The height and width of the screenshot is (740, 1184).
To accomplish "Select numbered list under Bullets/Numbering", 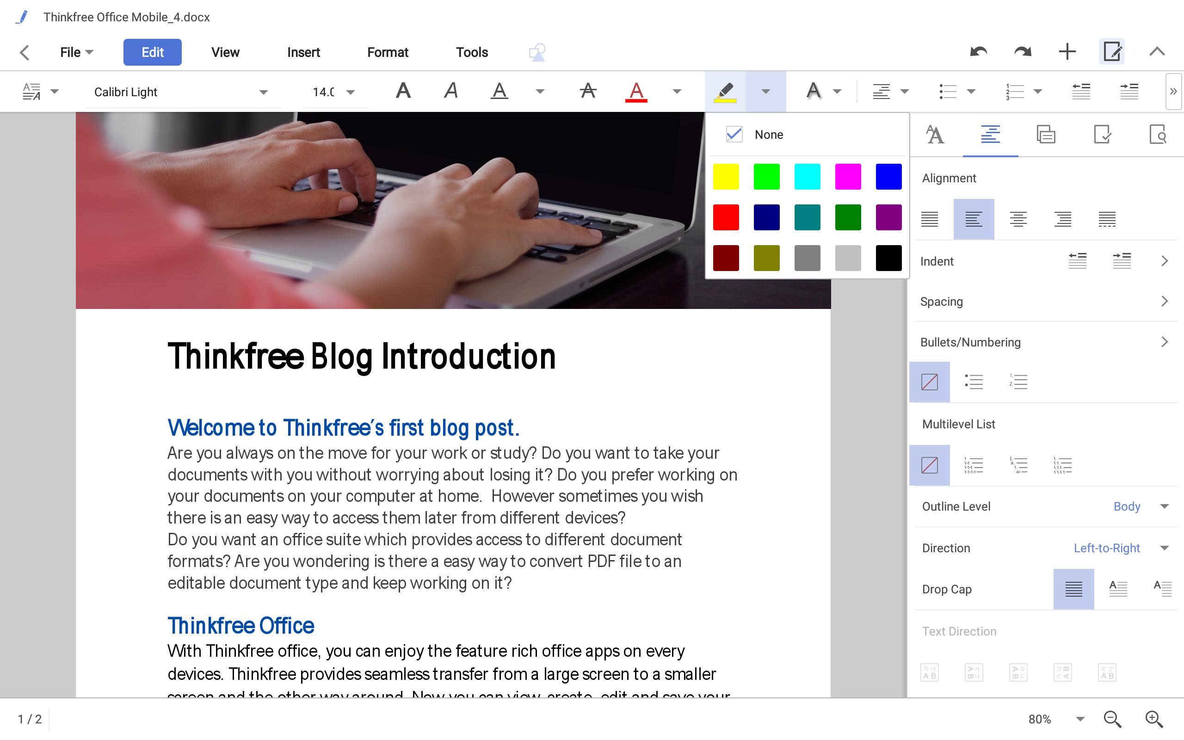I will (x=1018, y=382).
